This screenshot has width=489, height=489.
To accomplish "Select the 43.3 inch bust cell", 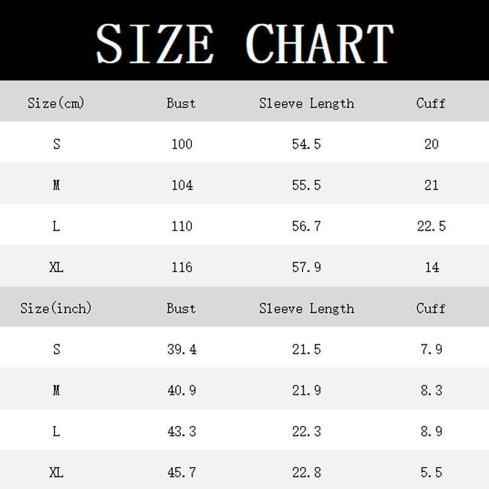I will coord(182,432).
